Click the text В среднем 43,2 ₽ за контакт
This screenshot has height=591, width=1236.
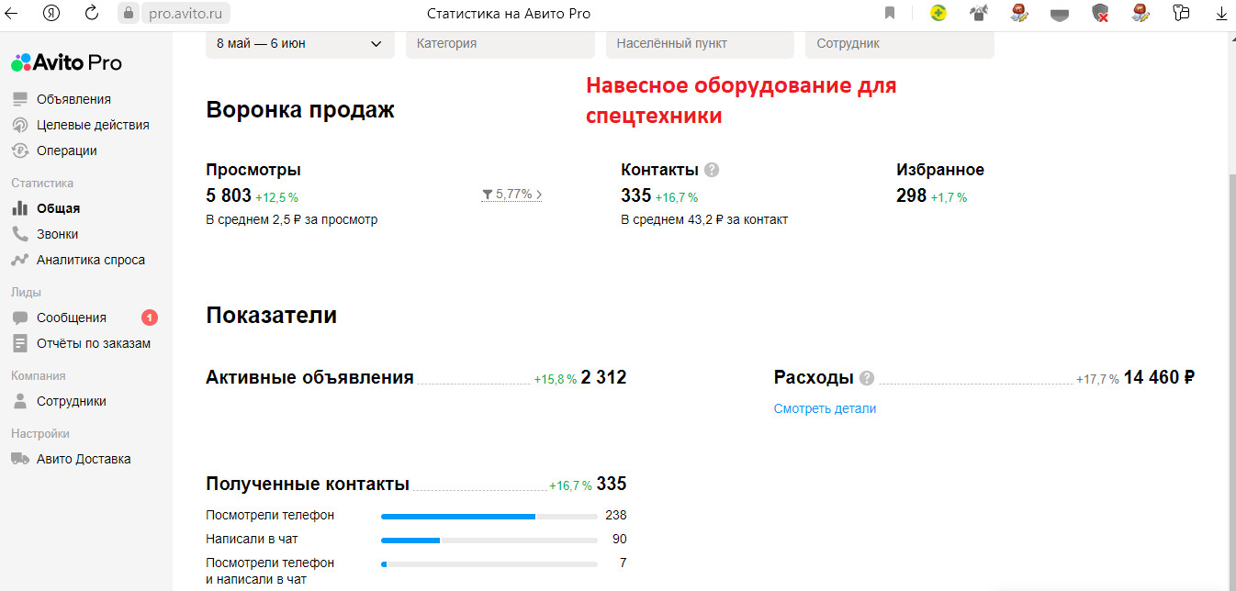click(x=704, y=219)
